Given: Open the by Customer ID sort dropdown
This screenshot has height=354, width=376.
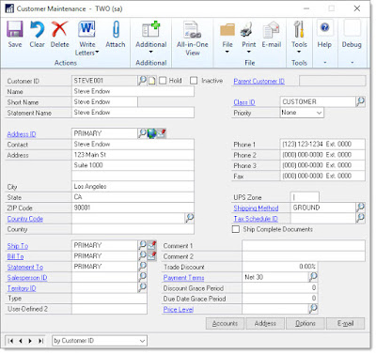Looking at the screenshot, I should (100, 341).
